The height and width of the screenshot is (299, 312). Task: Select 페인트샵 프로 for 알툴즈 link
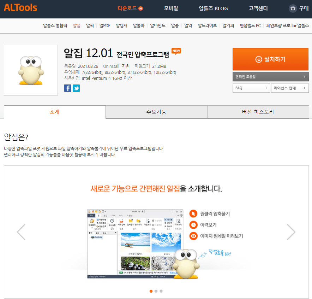(288, 25)
